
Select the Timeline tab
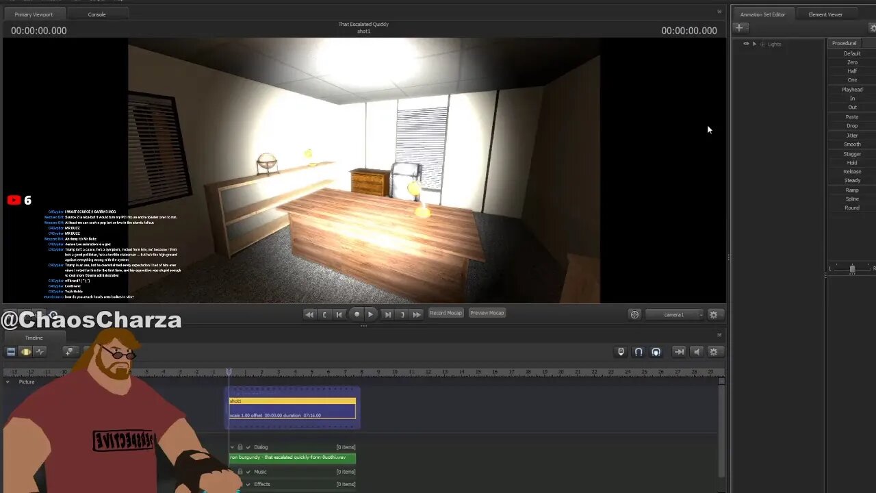tap(34, 338)
